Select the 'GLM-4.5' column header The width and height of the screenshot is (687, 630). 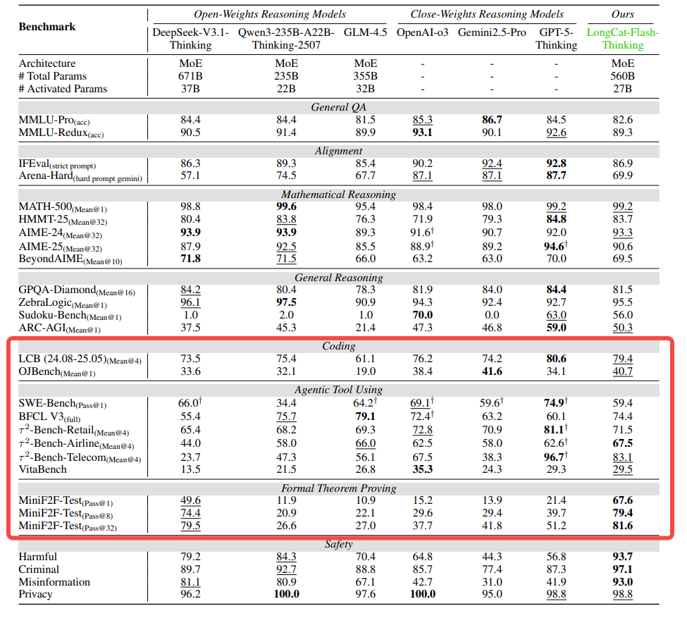pos(366,32)
